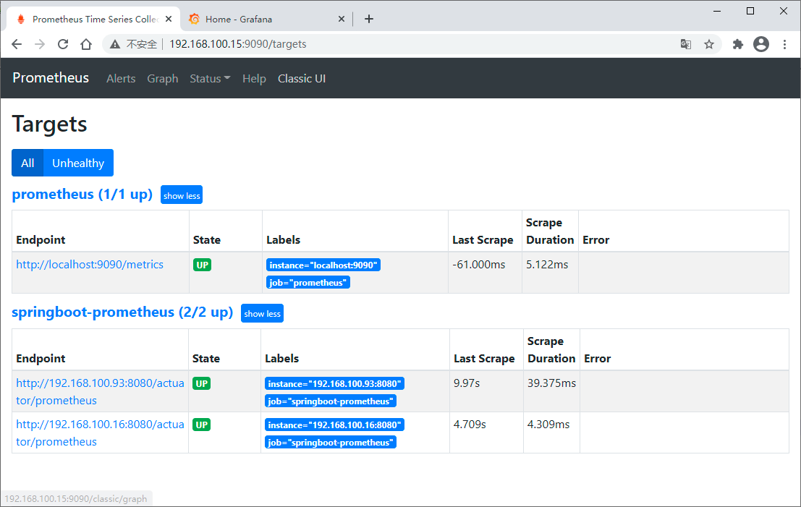The width and height of the screenshot is (801, 507).
Task: Click the instance="192.168.100.16:8080" label badge
Action: [x=334, y=425]
